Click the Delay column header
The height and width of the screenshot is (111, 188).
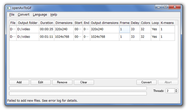[135, 23]
